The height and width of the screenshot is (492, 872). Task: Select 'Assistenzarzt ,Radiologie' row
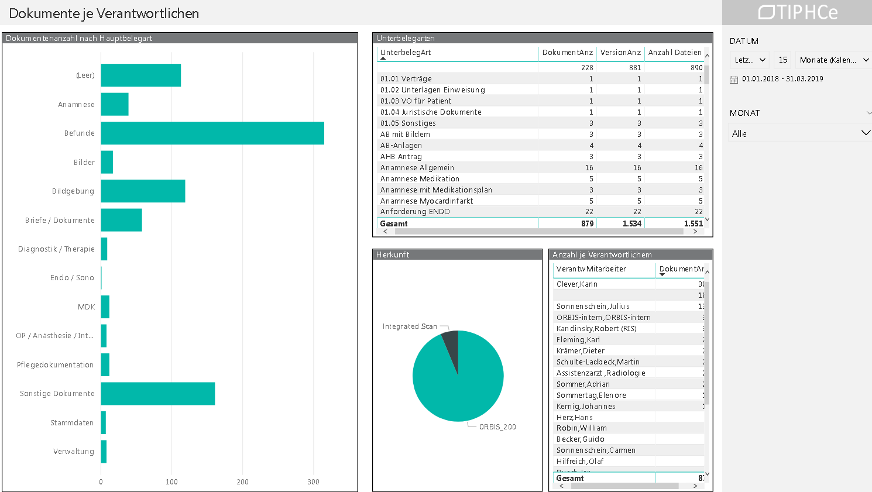(629, 373)
